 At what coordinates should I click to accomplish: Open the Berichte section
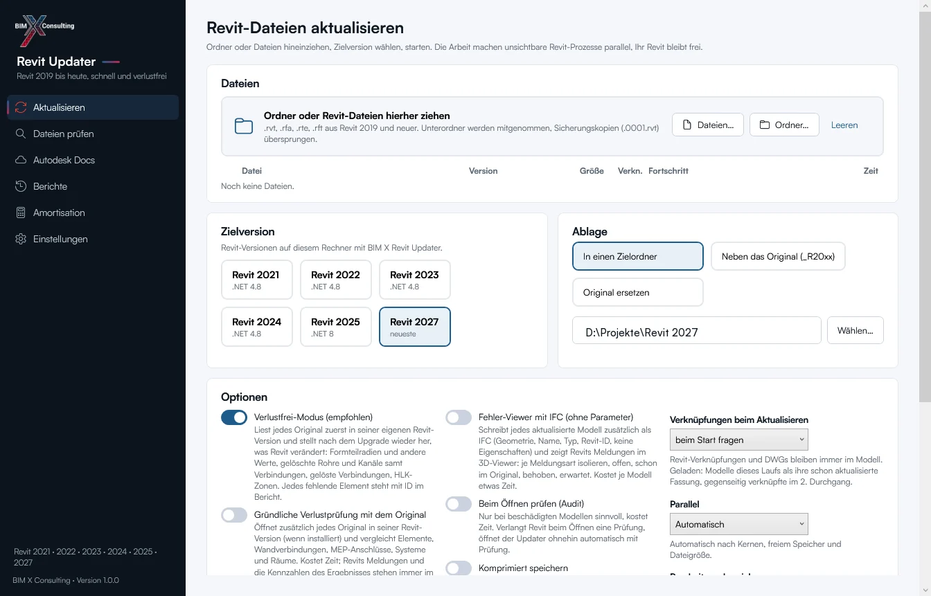[93, 186]
